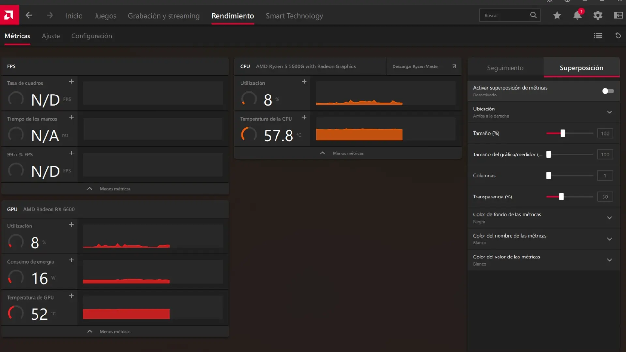The width and height of the screenshot is (626, 352).
Task: Go back with the left arrow icon
Action: click(29, 15)
